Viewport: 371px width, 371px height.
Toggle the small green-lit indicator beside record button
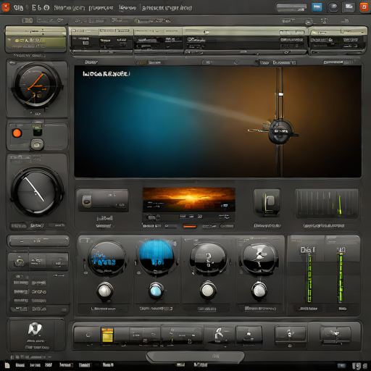coord(38,130)
